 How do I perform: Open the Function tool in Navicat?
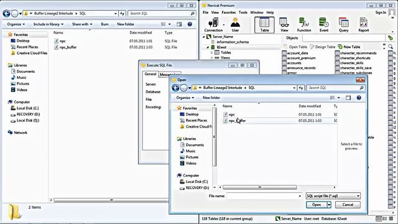pos(304,25)
